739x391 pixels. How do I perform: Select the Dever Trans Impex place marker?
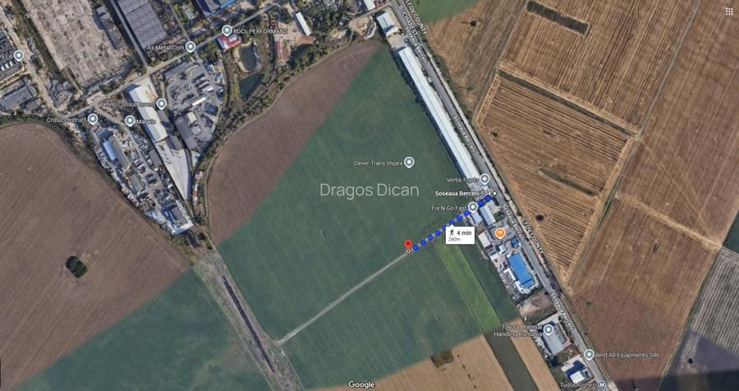coord(409,163)
